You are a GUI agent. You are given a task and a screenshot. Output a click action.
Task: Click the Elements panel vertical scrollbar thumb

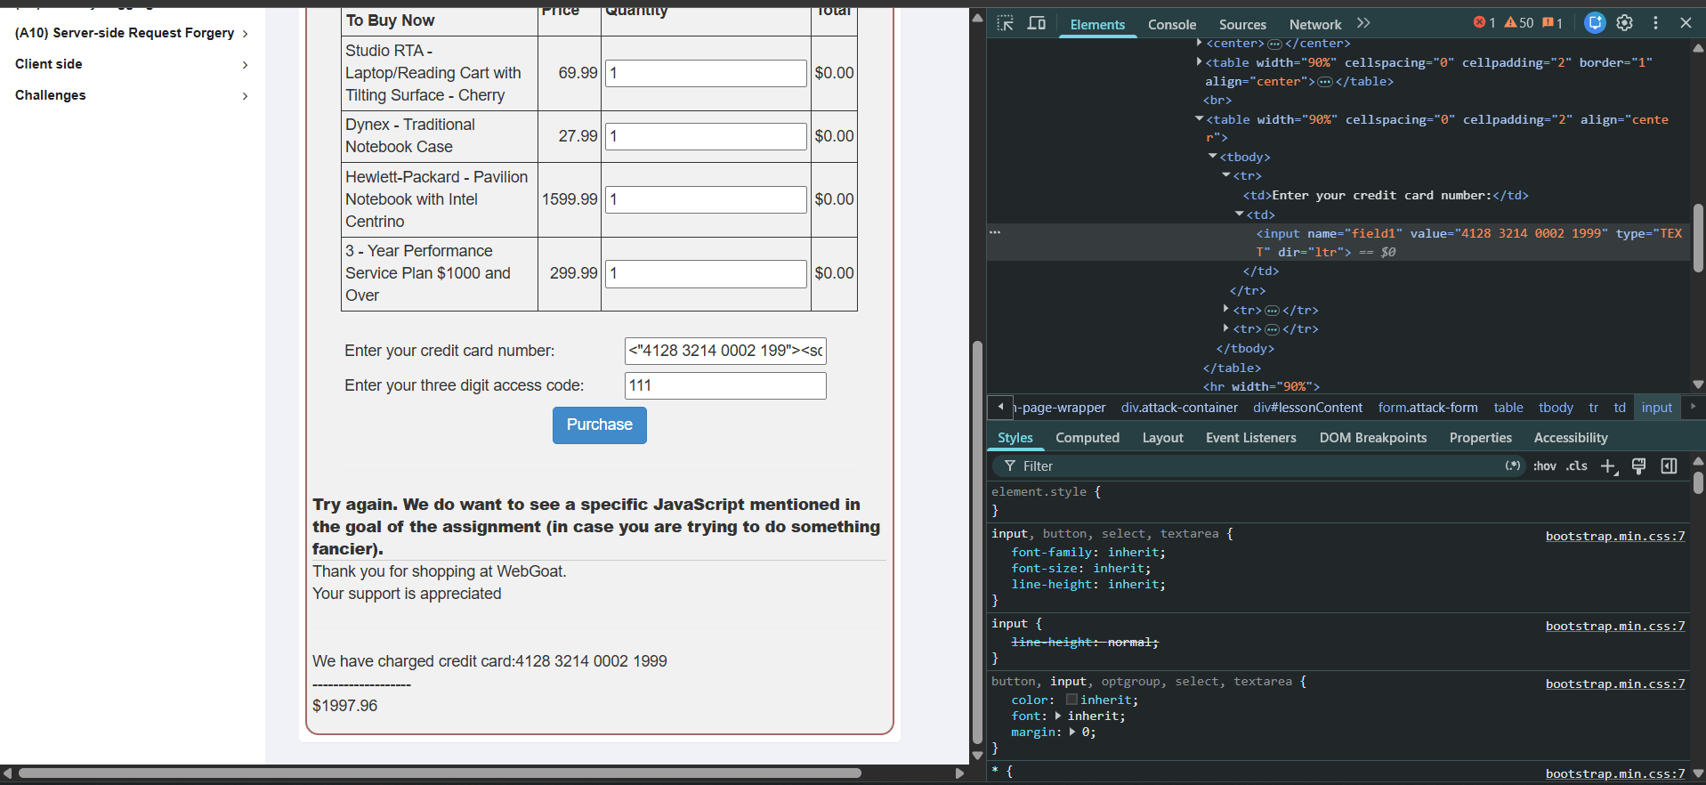[1698, 238]
